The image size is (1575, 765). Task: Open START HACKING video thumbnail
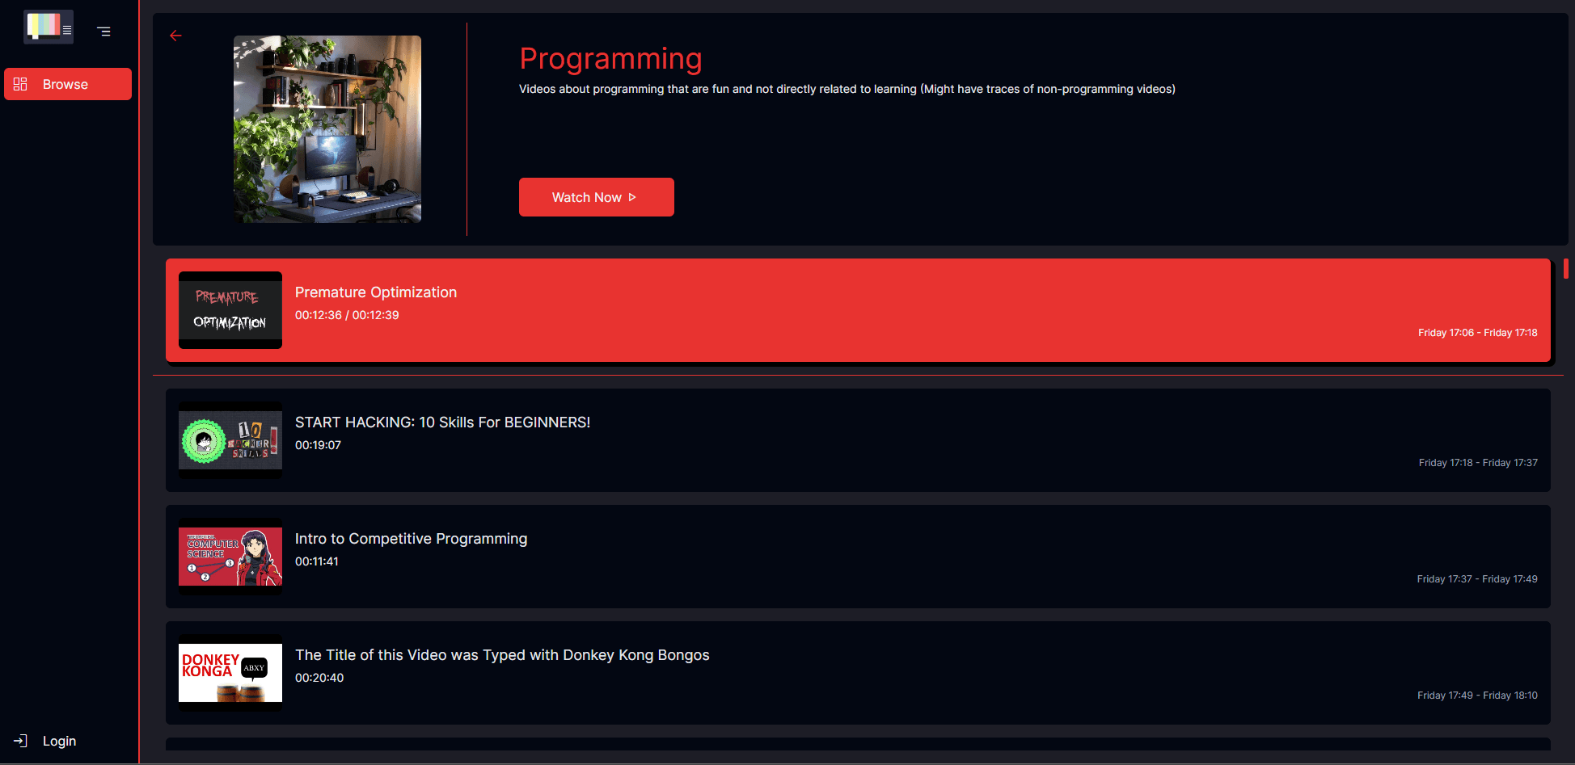[230, 440]
